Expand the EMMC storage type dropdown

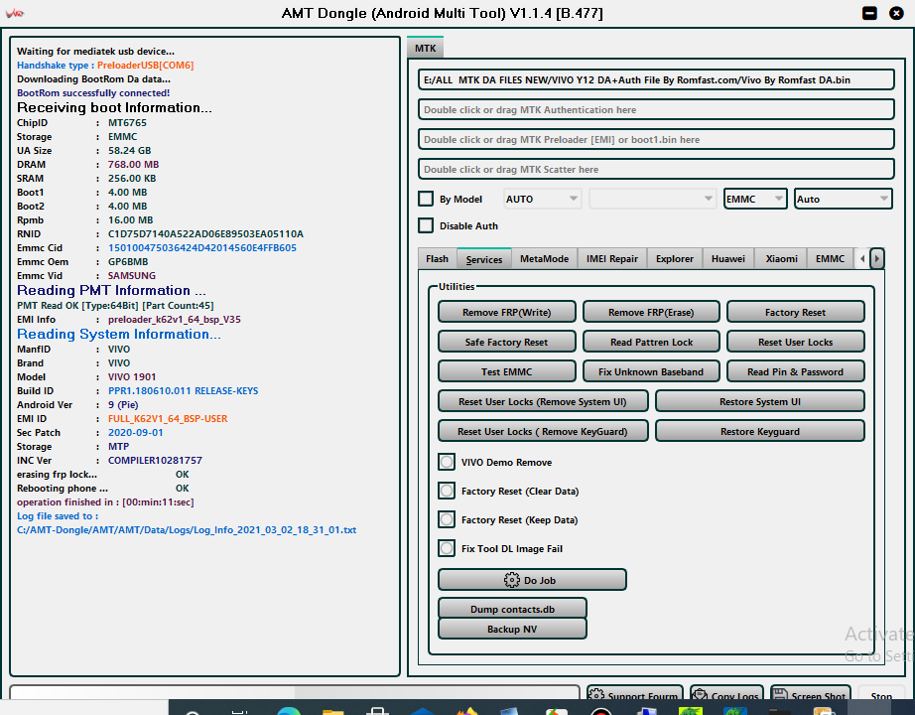coord(755,199)
